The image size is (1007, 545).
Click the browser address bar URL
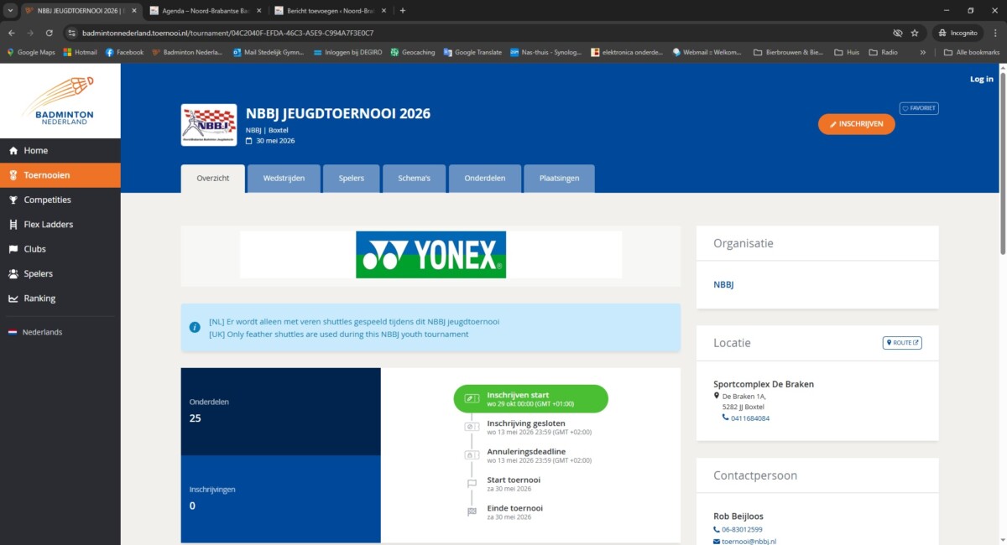click(x=228, y=33)
